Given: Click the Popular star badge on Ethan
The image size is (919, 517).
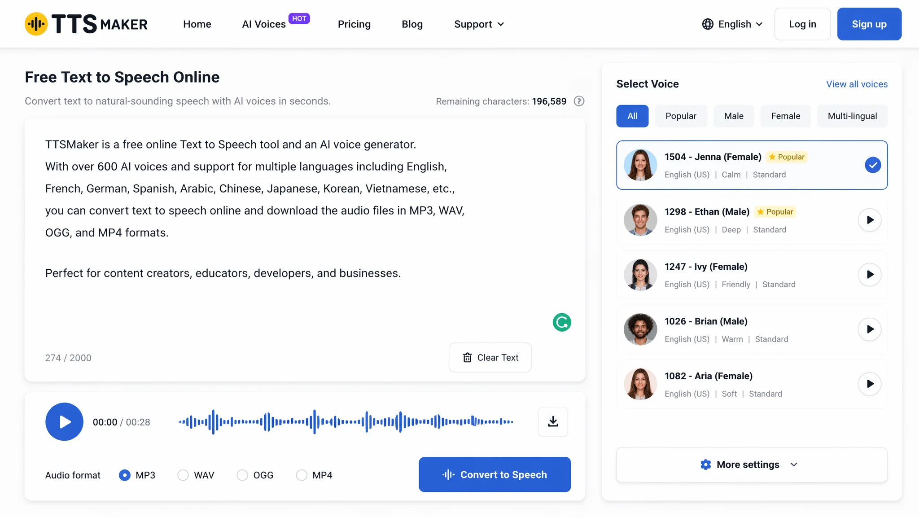Looking at the screenshot, I should pos(775,212).
